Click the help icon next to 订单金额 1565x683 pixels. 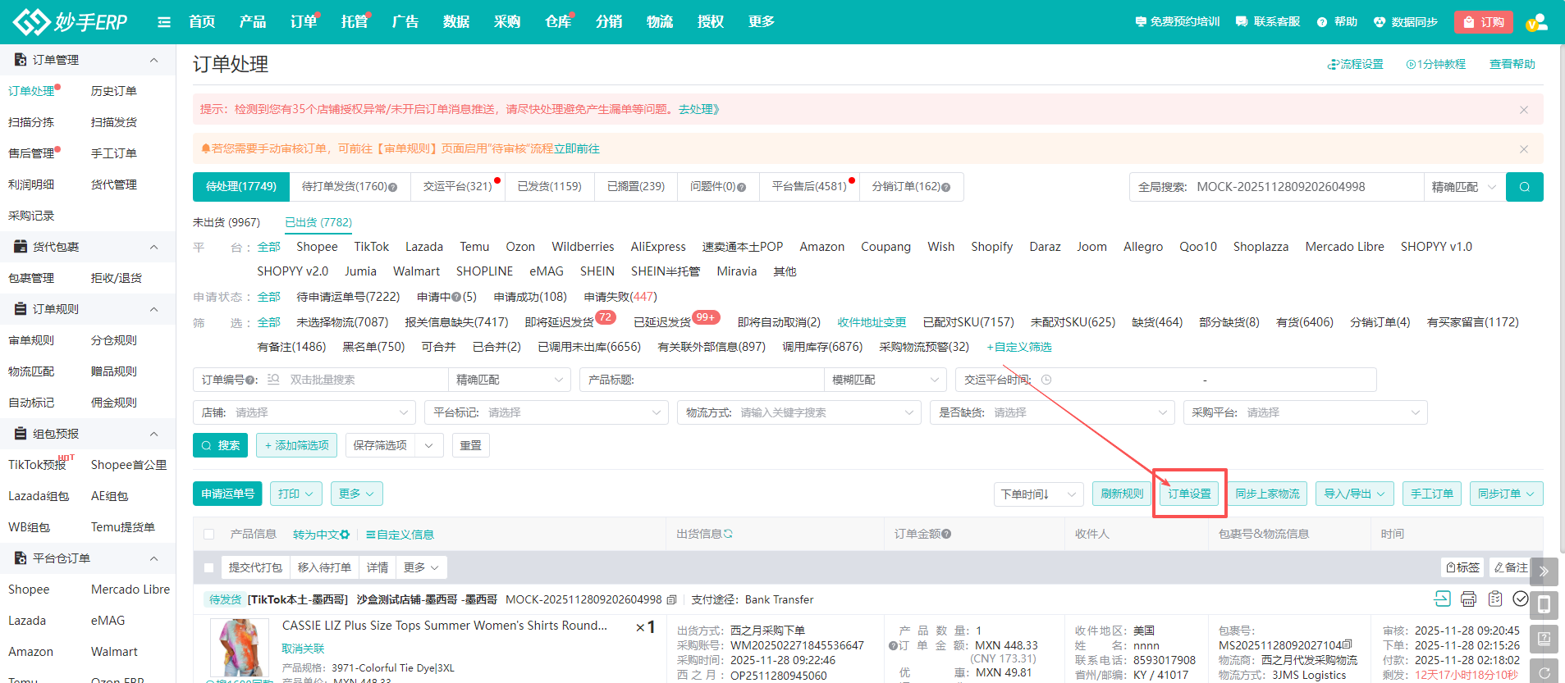(x=946, y=534)
